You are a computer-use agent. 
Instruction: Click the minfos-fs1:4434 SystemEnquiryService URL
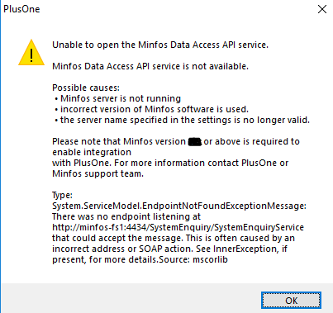(x=178, y=227)
